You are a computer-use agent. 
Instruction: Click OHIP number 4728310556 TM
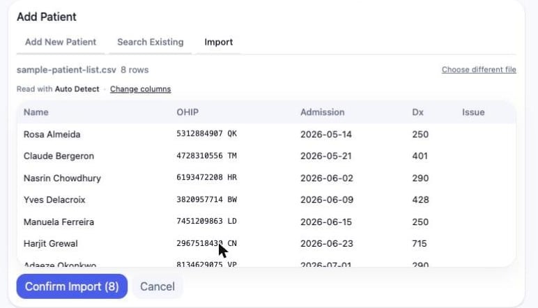(206, 155)
